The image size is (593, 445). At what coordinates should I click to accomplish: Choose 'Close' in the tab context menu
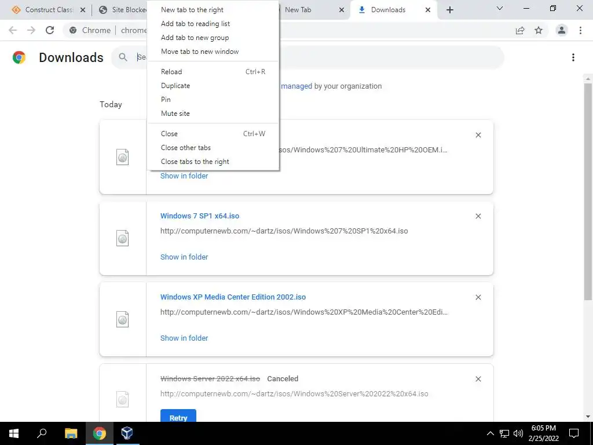(x=213, y=134)
